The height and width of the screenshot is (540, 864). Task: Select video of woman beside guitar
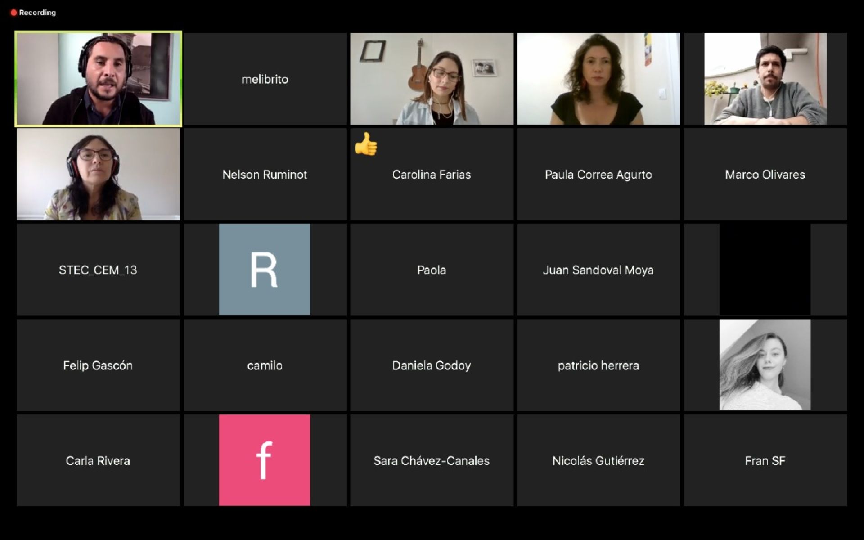[x=432, y=79]
